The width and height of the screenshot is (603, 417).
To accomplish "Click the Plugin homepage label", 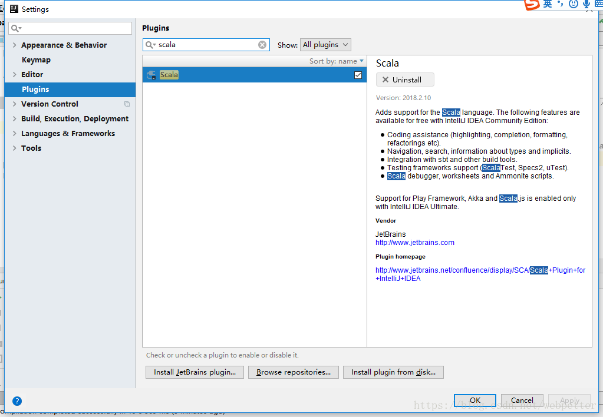I will pyautogui.click(x=400, y=257).
